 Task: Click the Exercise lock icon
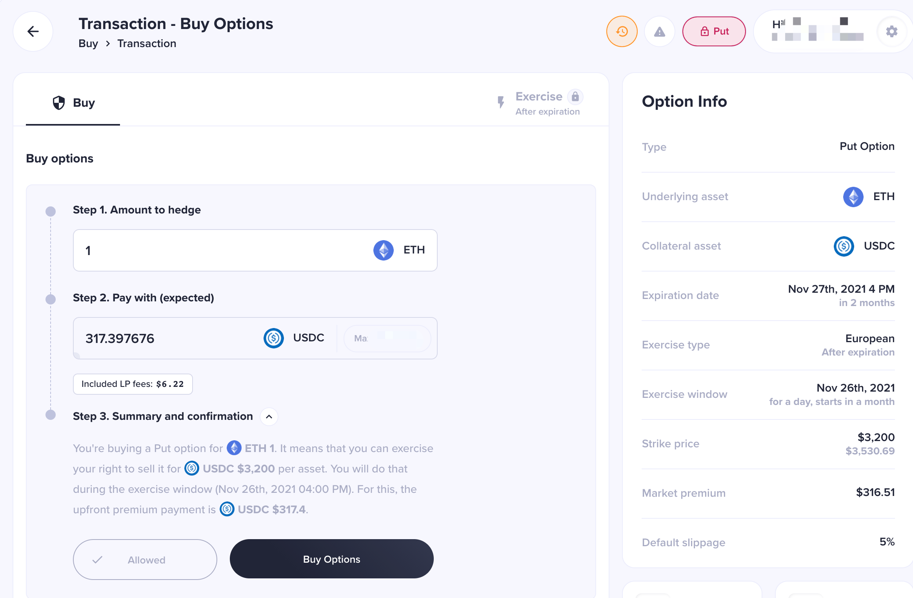tap(575, 97)
